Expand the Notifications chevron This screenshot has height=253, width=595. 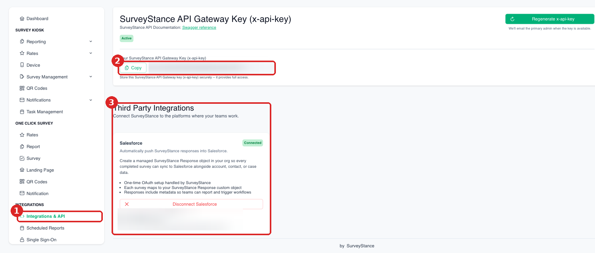coord(91,100)
